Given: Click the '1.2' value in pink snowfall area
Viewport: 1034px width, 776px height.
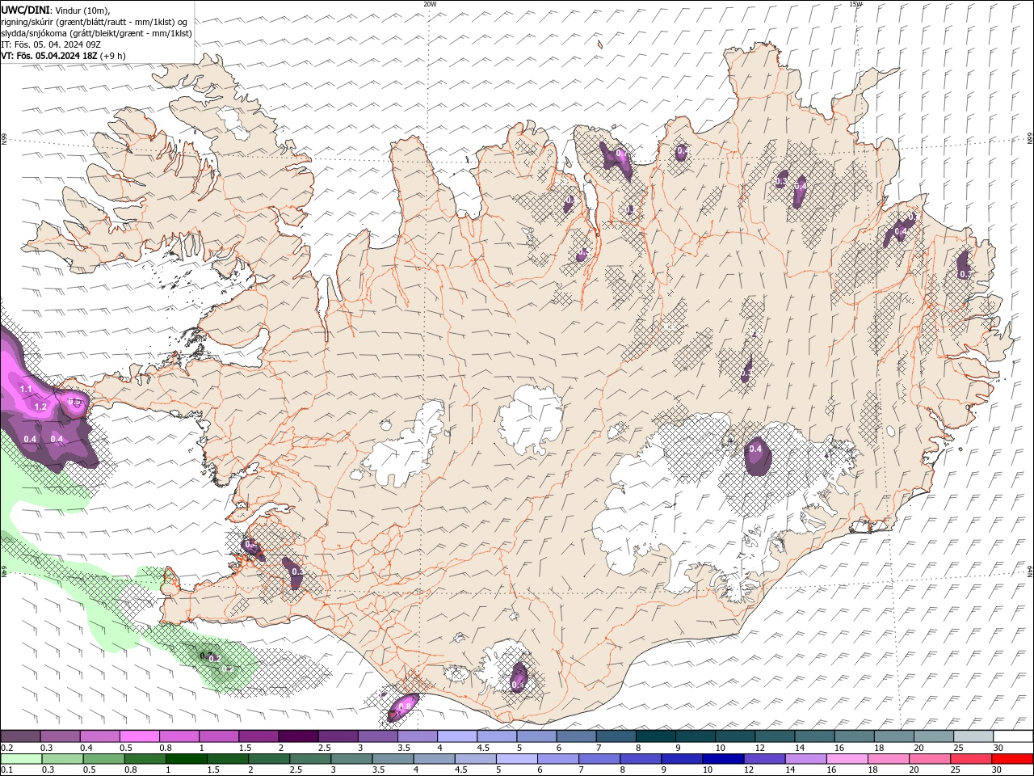Looking at the screenshot, I should click(x=40, y=407).
